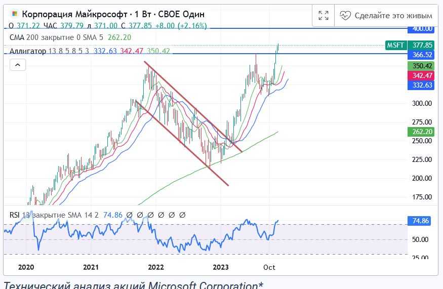This screenshot has width=443, height=289.
Task: Click the 2022 mark on time axis
Action: [x=155, y=267]
